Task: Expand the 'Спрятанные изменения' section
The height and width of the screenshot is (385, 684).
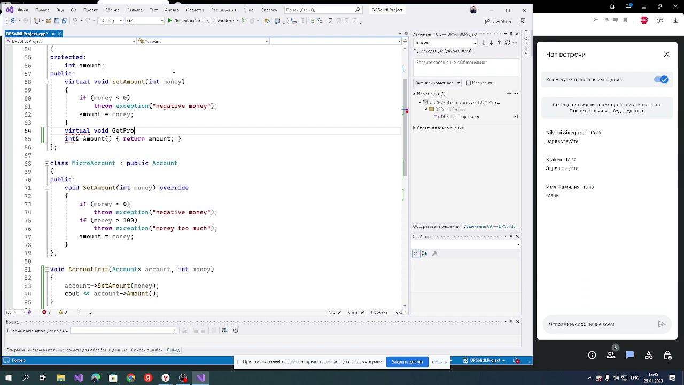Action: tap(414, 128)
